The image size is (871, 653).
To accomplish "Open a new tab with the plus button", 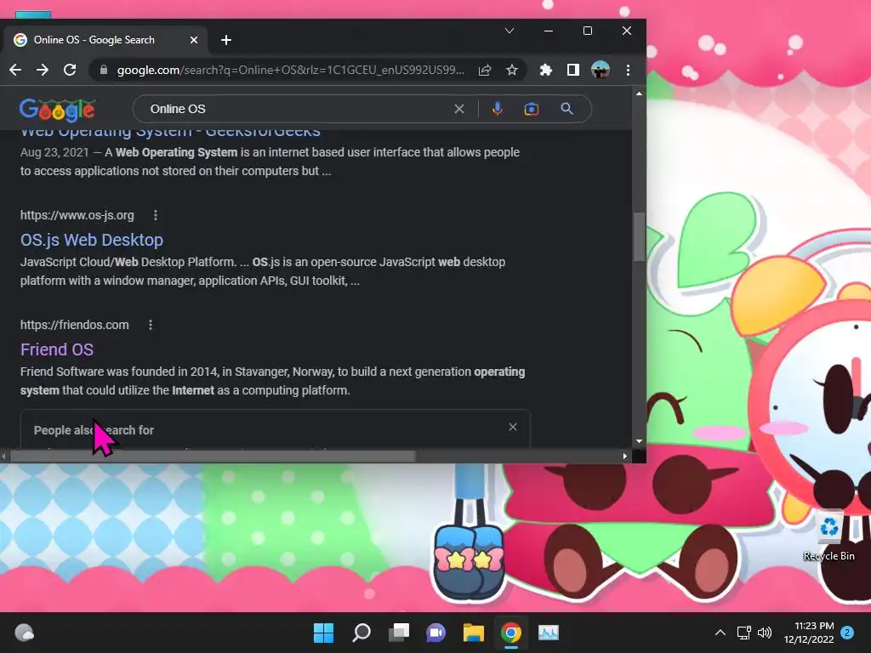I will coord(226,40).
